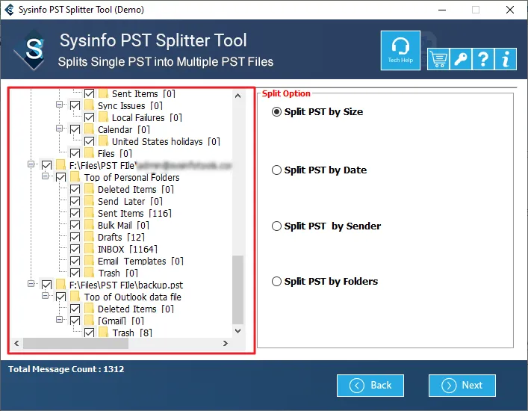Image resolution: width=528 pixels, height=411 pixels.
Task: Click folder icon beside Sent Items [116]
Action: click(89, 213)
